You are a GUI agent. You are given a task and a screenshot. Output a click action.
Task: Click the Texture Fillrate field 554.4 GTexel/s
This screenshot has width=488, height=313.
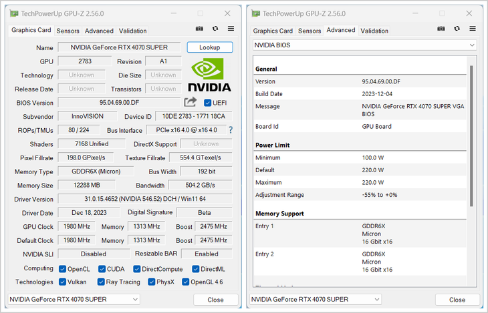(201, 158)
